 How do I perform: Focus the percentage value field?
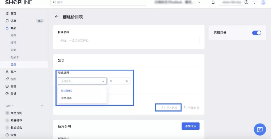tap(119, 81)
